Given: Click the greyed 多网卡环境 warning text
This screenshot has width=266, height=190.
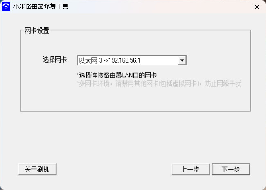Looking at the screenshot, I should coord(160,84).
